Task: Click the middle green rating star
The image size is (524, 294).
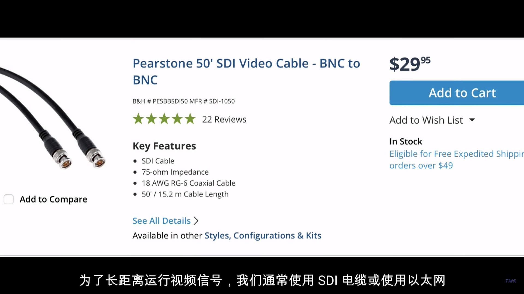Action: pyautogui.click(x=164, y=119)
